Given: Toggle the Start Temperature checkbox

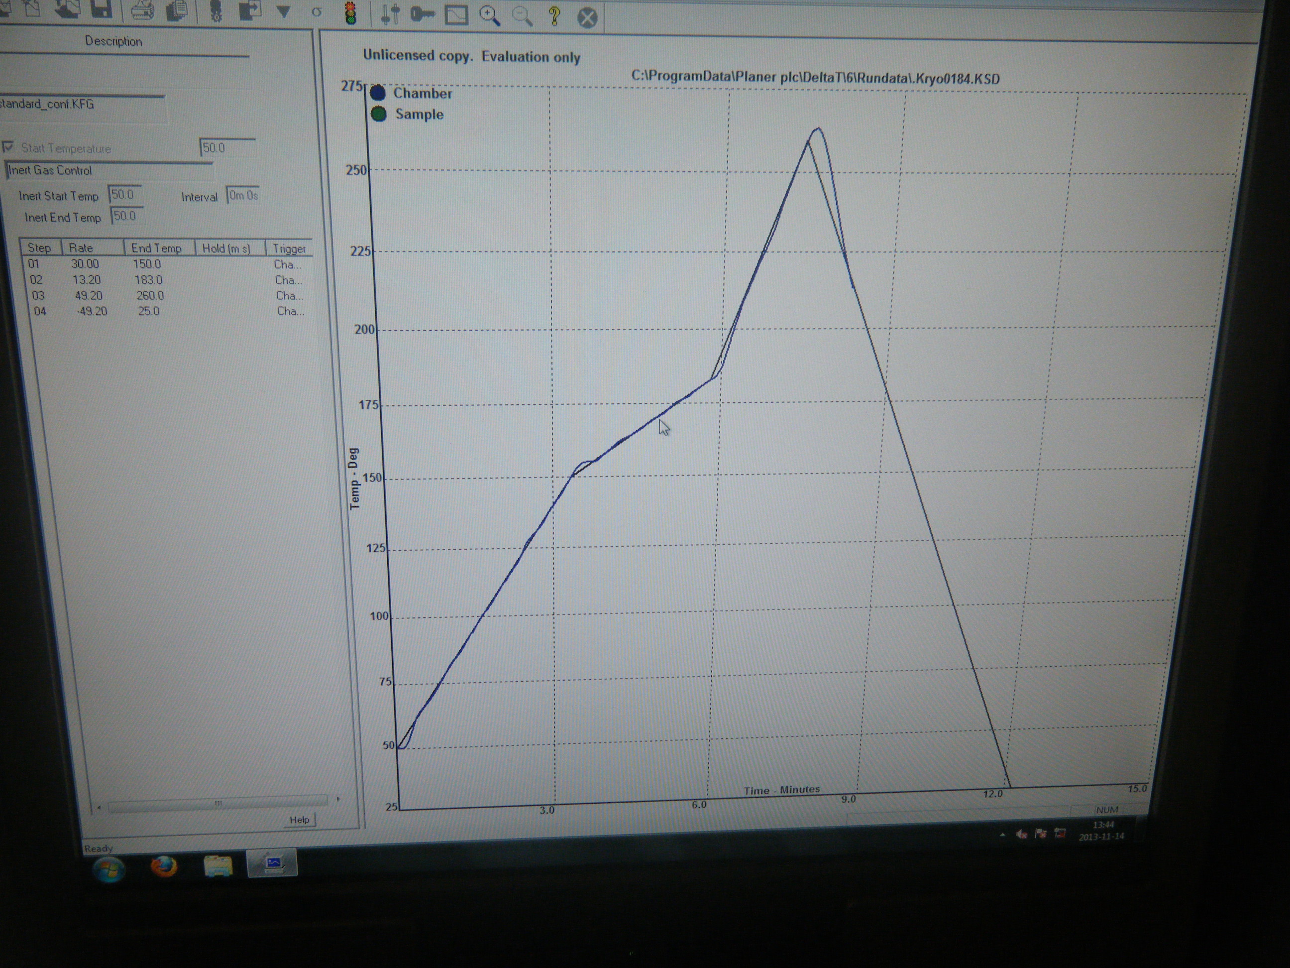Looking at the screenshot, I should [8, 146].
